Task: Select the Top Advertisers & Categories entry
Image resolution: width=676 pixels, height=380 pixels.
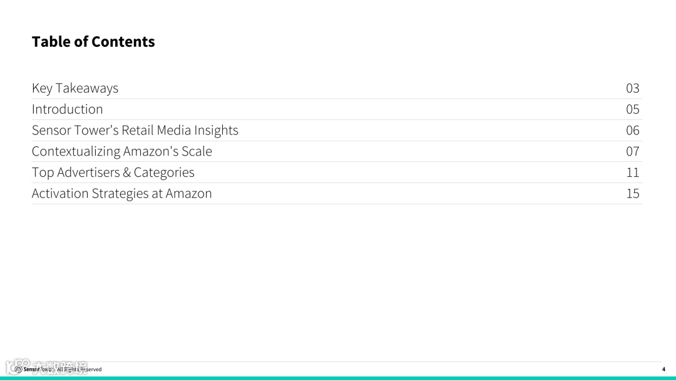Action: [x=113, y=172]
